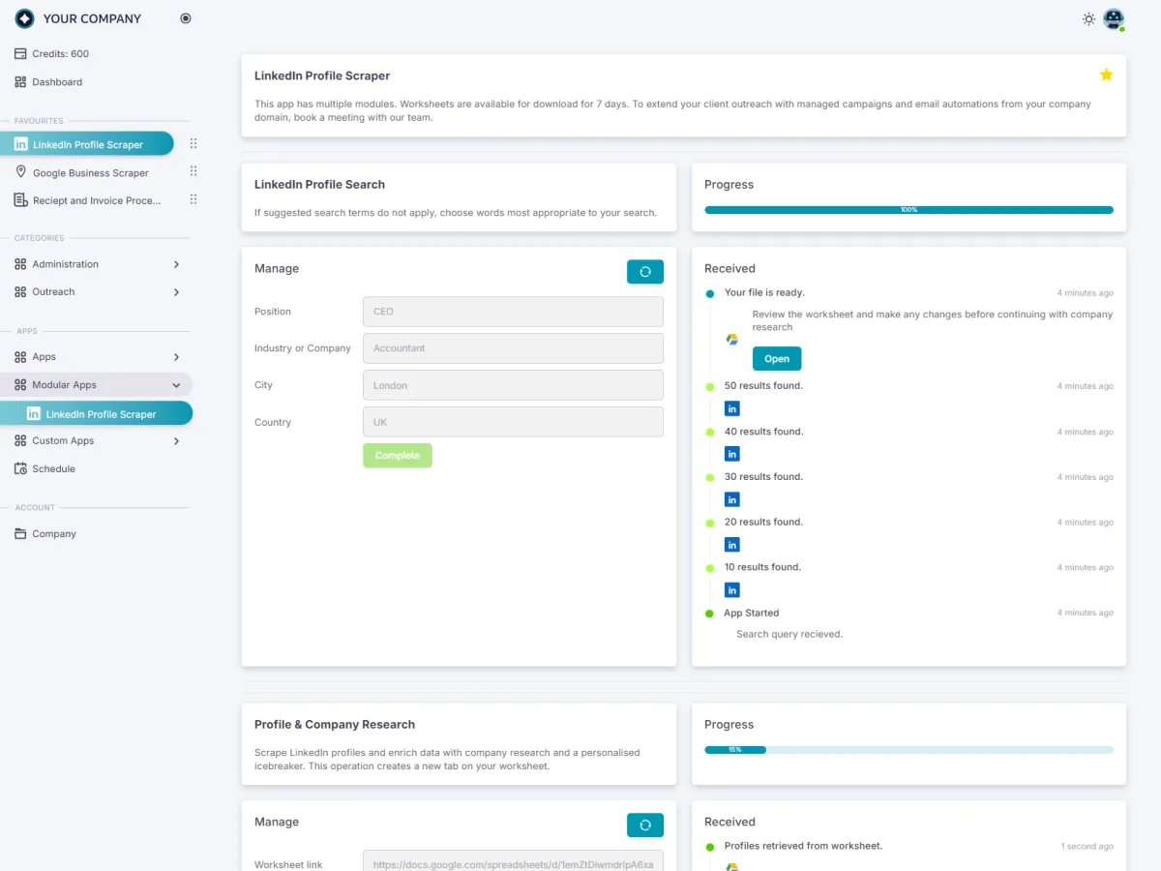Click the 15% progress bar

point(908,750)
